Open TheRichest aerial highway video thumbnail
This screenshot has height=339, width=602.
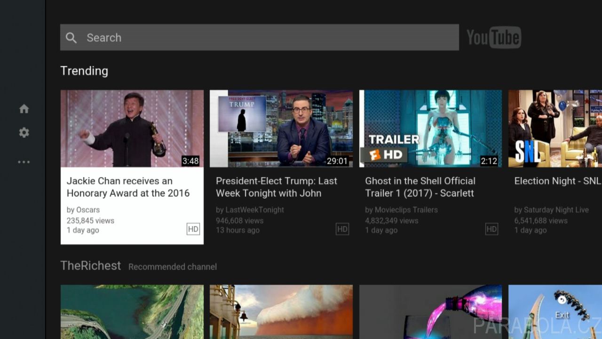pos(132,312)
